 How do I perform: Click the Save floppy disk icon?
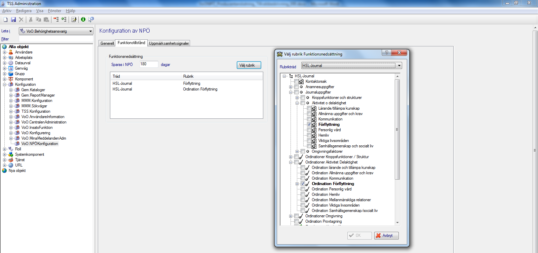[x=13, y=20]
